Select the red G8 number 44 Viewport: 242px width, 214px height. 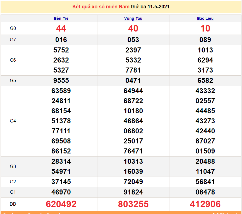pos(61,28)
